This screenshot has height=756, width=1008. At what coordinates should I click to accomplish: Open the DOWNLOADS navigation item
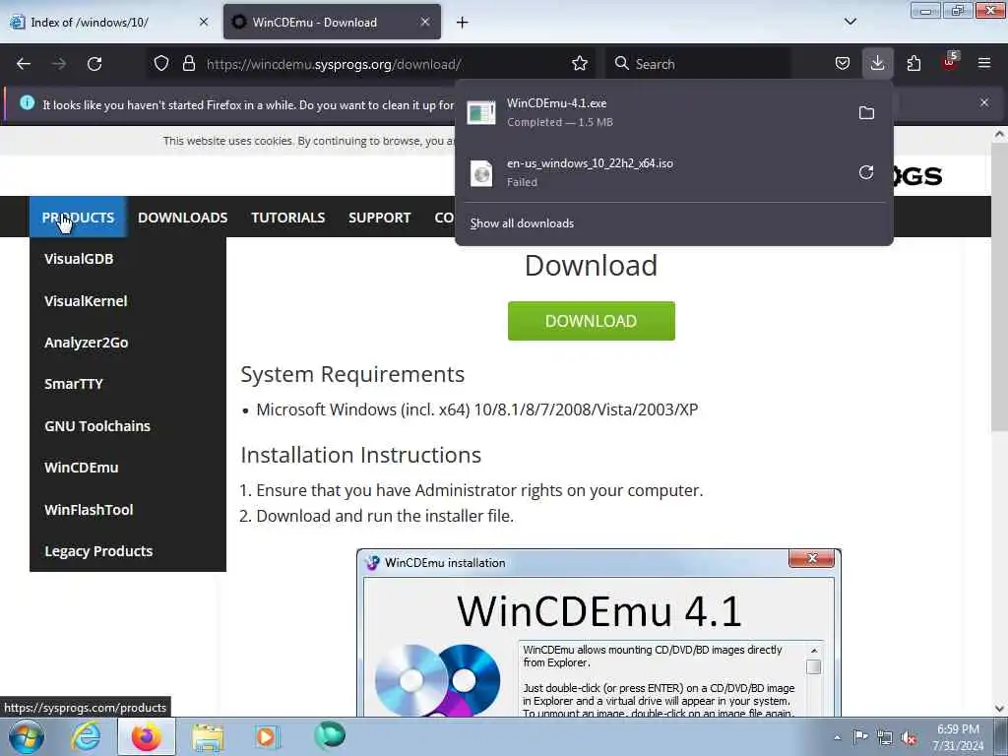[182, 218]
